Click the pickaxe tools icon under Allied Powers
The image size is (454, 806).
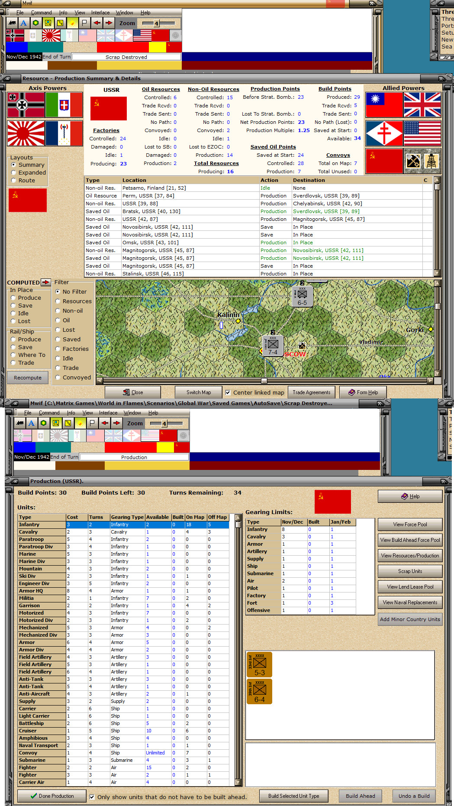click(x=413, y=162)
